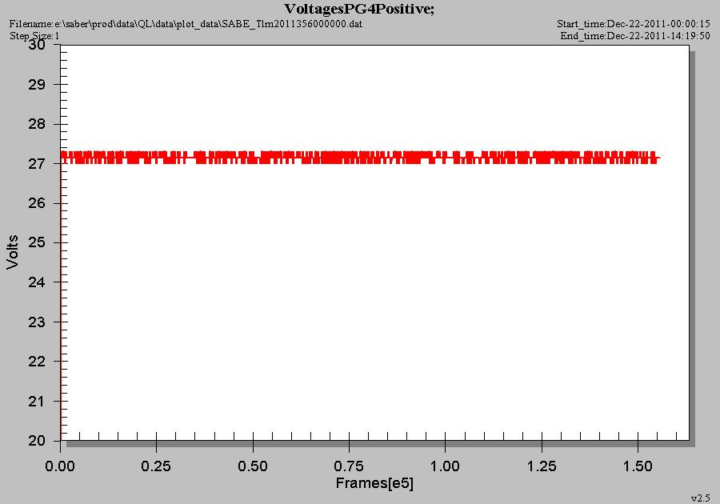Click the red voltage data trace
Screen dimensions: 720x504
click(x=359, y=158)
